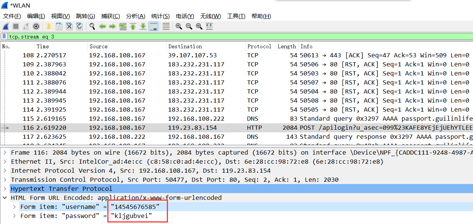The width and height of the screenshot is (473, 224).
Task: Find a packet with magnifier icon
Action: (x=92, y=26)
